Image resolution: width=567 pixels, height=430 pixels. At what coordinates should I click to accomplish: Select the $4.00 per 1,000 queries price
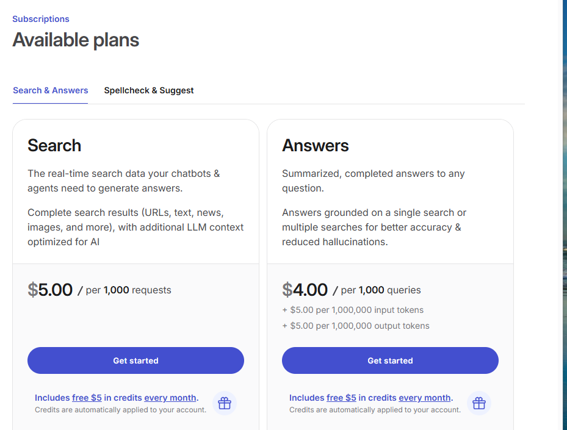[x=352, y=290]
